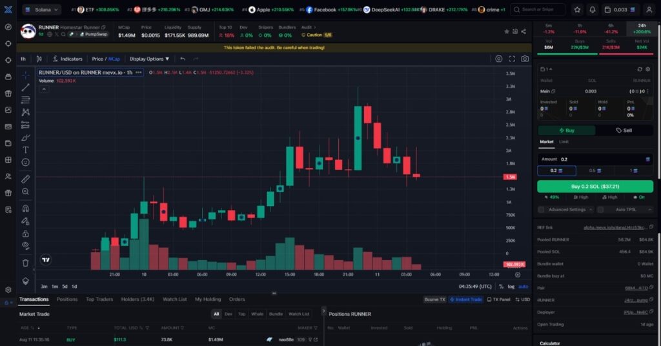
Task: Select the forecasting and measurement tool
Action: click(25, 125)
